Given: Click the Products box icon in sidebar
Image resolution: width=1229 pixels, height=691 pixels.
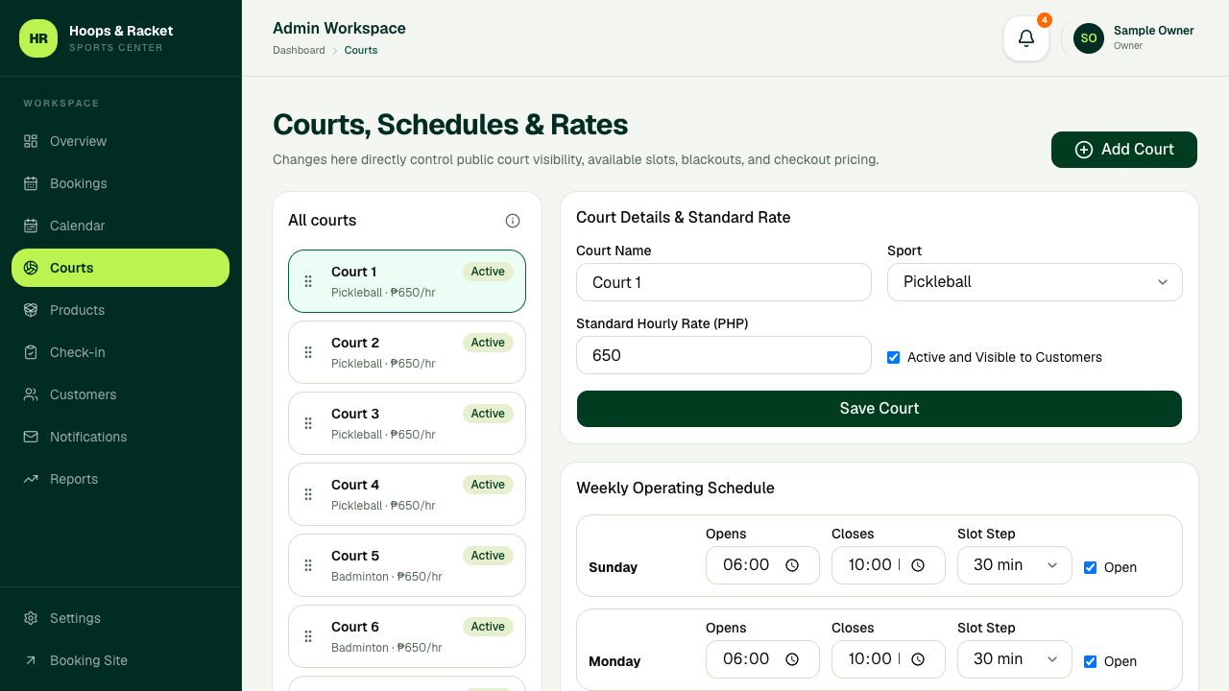Looking at the screenshot, I should pyautogui.click(x=31, y=310).
